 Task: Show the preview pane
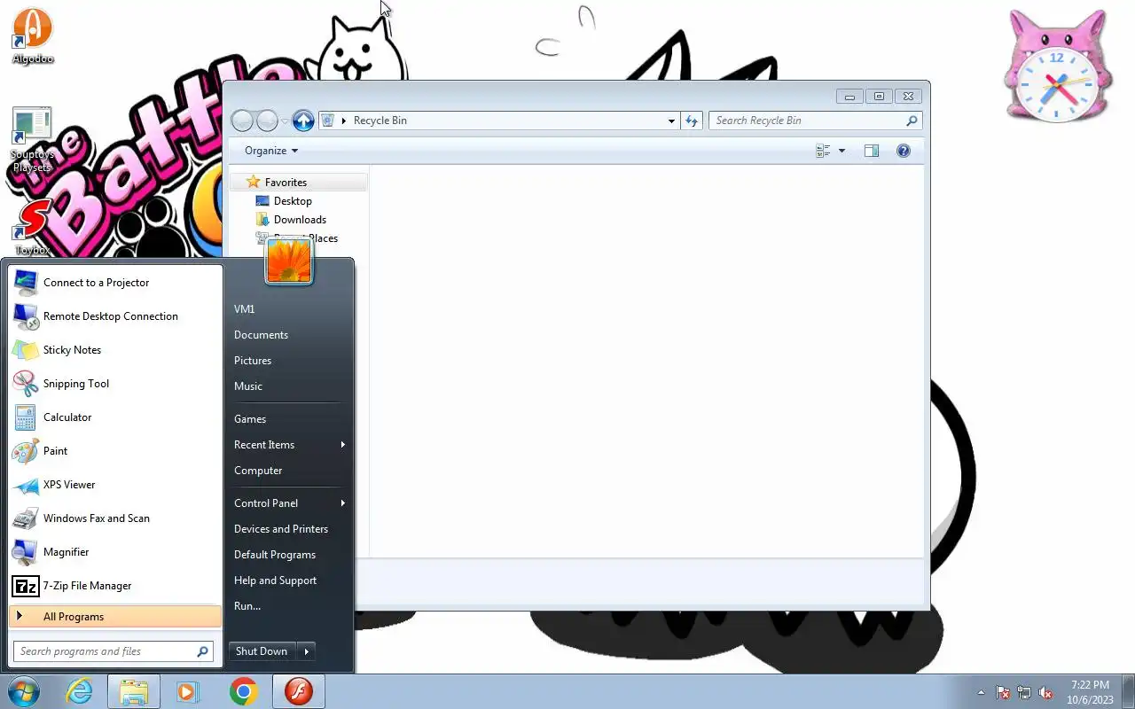[872, 151]
